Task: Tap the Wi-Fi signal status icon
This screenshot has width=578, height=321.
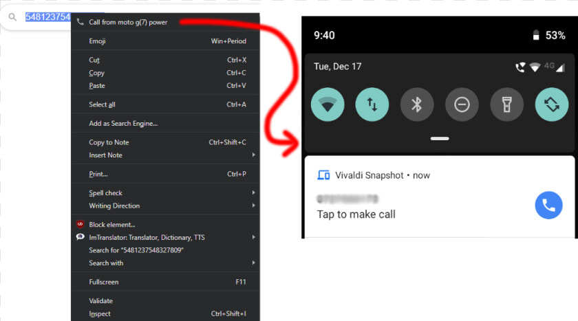Action: point(535,67)
